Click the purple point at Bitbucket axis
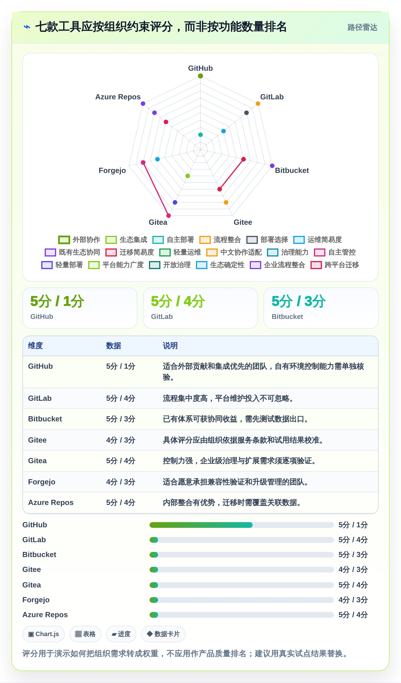401x683 pixels. (272, 166)
